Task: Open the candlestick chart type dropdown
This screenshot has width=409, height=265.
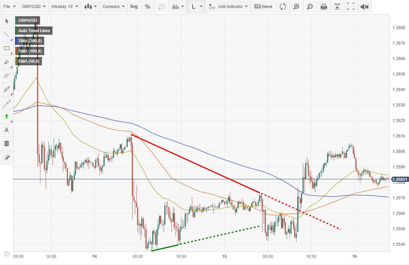Action: [x=91, y=6]
